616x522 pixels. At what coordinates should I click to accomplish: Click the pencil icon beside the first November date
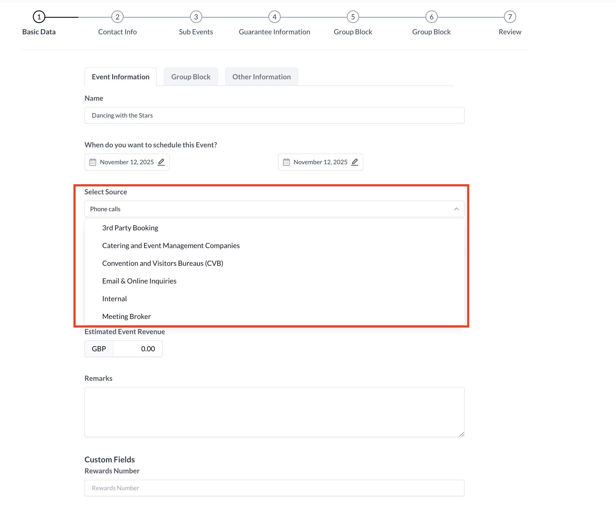pos(162,162)
